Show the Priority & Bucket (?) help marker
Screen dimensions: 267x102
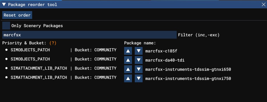53,43
